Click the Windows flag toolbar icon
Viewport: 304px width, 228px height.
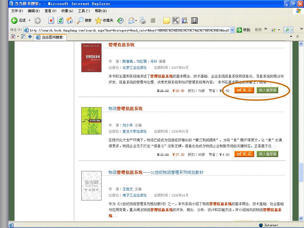[x=273, y=30]
